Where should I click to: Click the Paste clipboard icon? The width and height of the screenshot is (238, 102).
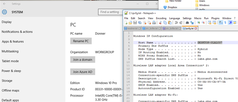[170, 23]
